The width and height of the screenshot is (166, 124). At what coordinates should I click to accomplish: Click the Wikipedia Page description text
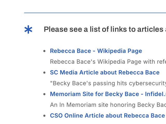[108, 62]
